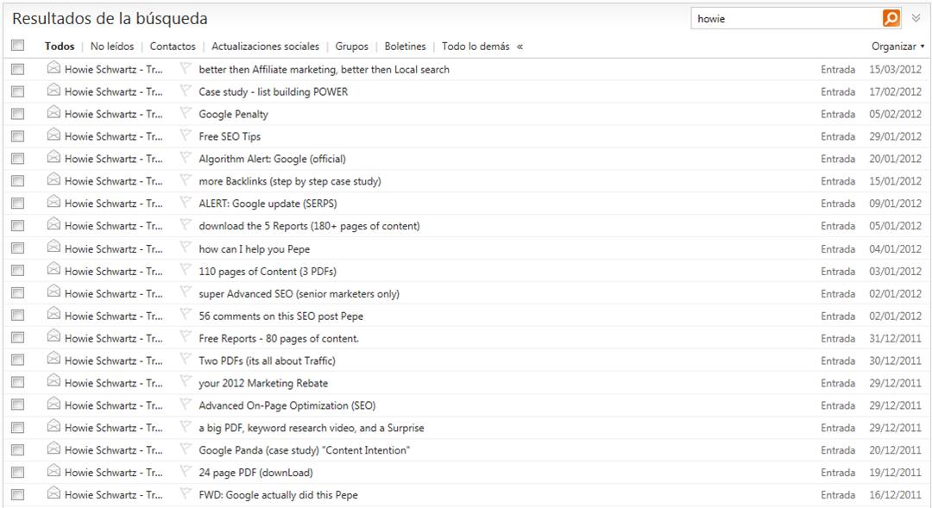This screenshot has width=932, height=508.
Task: Click date 16/12/2011 in last row
Action: coord(895,495)
